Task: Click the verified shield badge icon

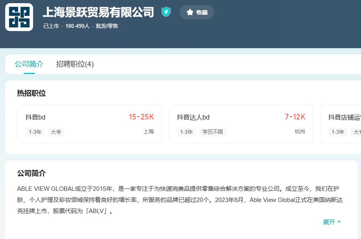Action: (166, 12)
